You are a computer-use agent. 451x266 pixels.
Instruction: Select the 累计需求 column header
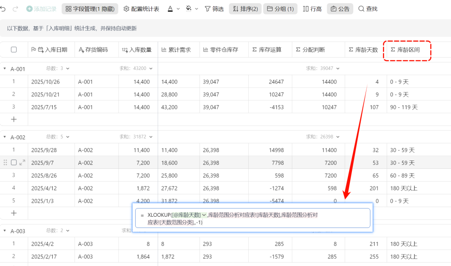click(x=179, y=50)
